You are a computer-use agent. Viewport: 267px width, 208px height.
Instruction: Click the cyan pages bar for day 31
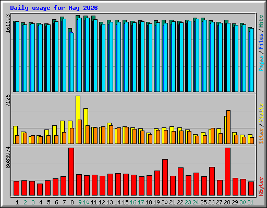pos(252,60)
